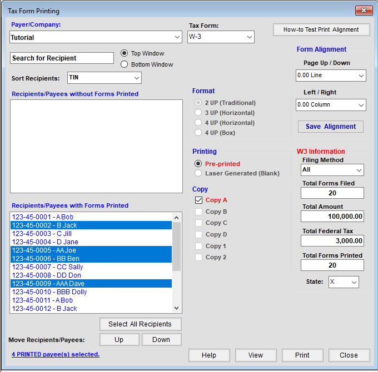Image resolution: width=378 pixels, height=372 pixels.
Task: Check the Copy B checkbox
Action: coord(198,212)
